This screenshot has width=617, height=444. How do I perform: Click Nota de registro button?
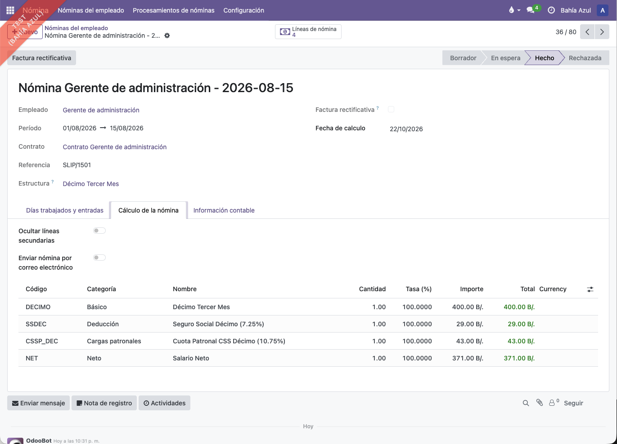[x=104, y=403]
